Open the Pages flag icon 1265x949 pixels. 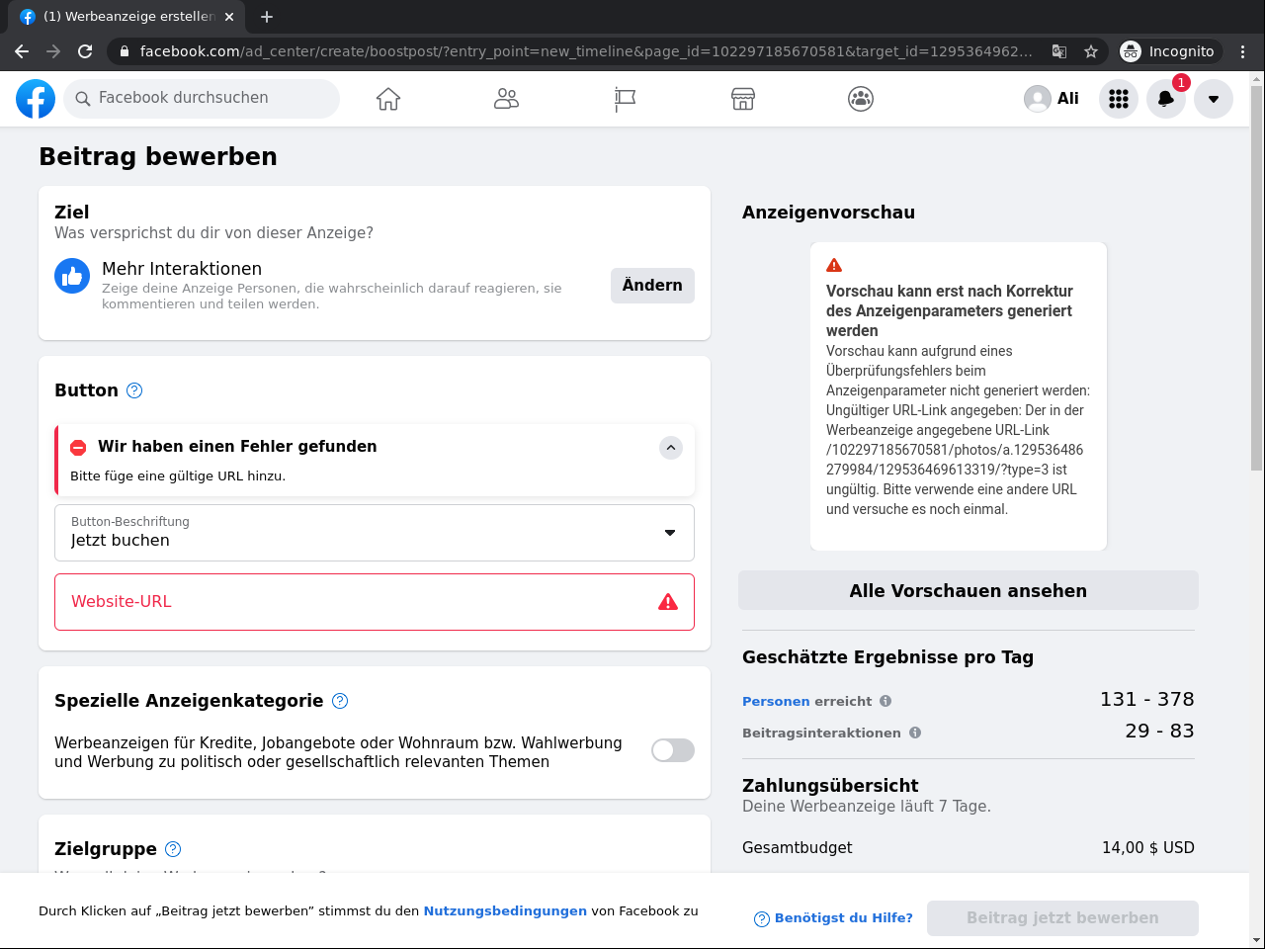pos(625,99)
